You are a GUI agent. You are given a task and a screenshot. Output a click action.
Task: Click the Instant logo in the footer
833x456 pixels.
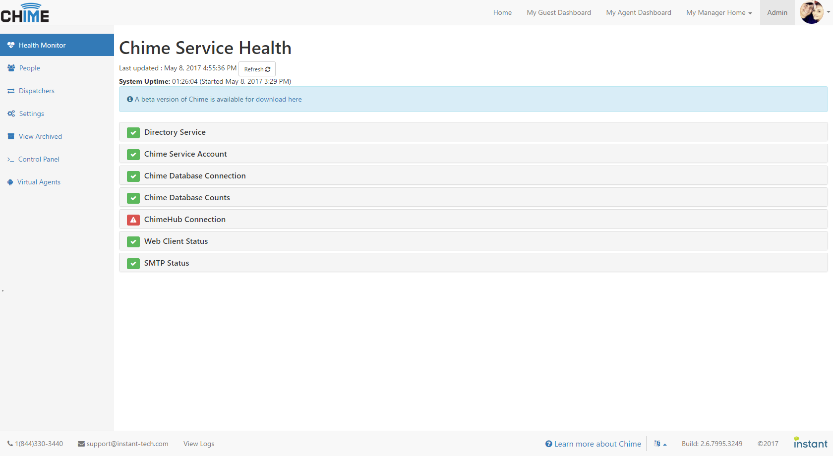(811, 443)
